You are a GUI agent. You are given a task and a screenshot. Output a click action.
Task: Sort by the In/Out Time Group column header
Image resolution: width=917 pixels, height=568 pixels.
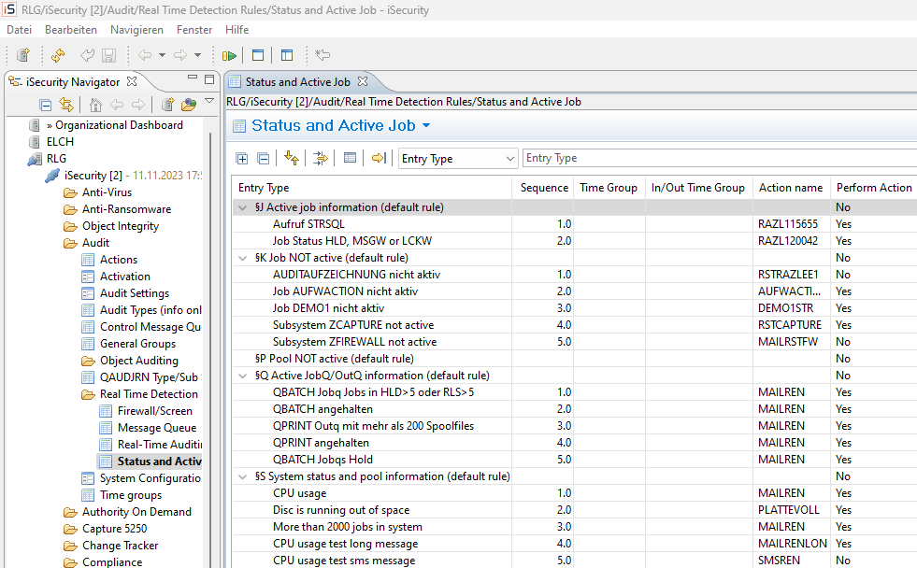click(697, 188)
